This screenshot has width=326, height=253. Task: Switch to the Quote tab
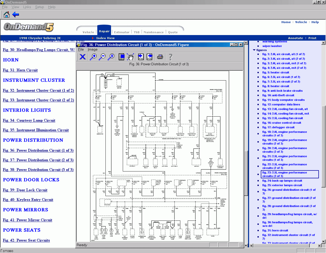coord(173,32)
